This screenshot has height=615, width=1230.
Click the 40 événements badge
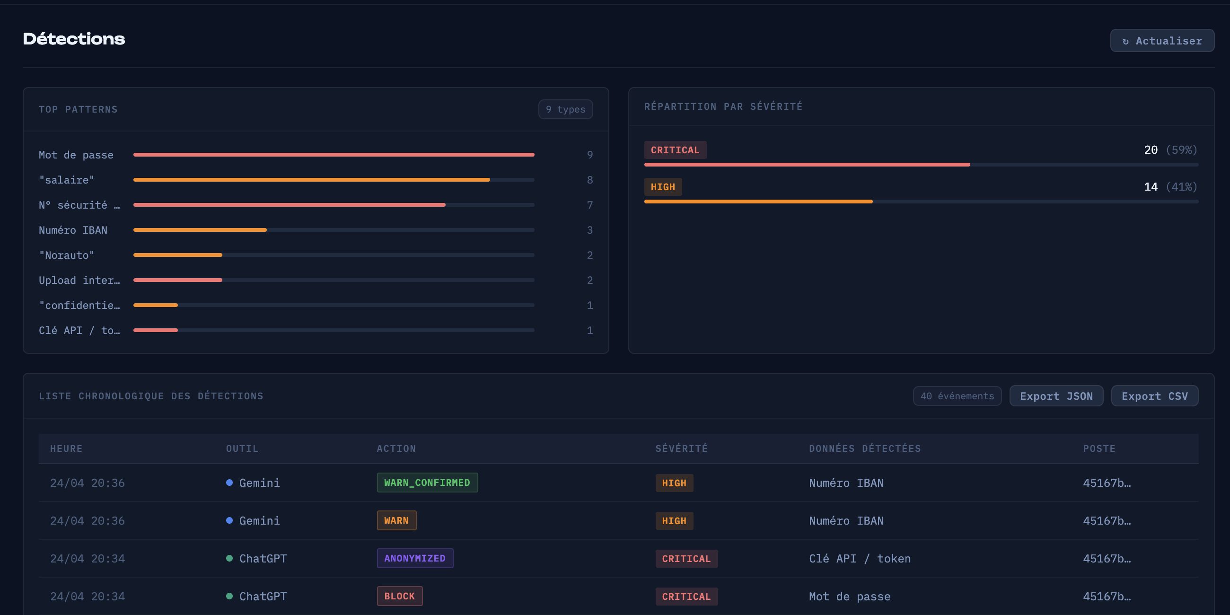click(957, 396)
